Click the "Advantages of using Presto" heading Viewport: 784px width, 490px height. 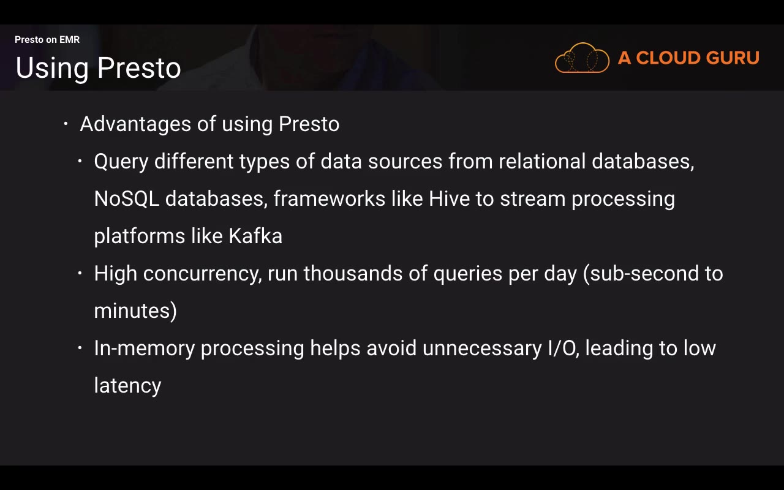[209, 124]
